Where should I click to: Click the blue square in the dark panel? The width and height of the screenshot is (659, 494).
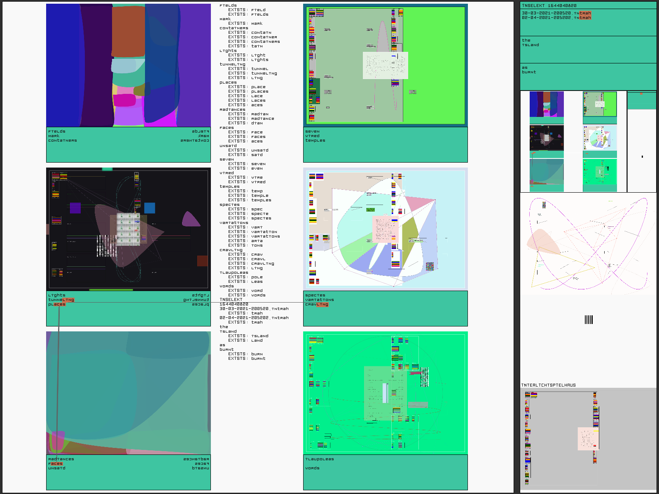(x=150, y=208)
